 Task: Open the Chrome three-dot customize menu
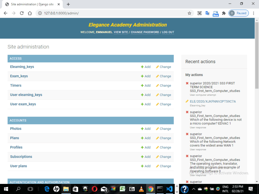pos(253,13)
